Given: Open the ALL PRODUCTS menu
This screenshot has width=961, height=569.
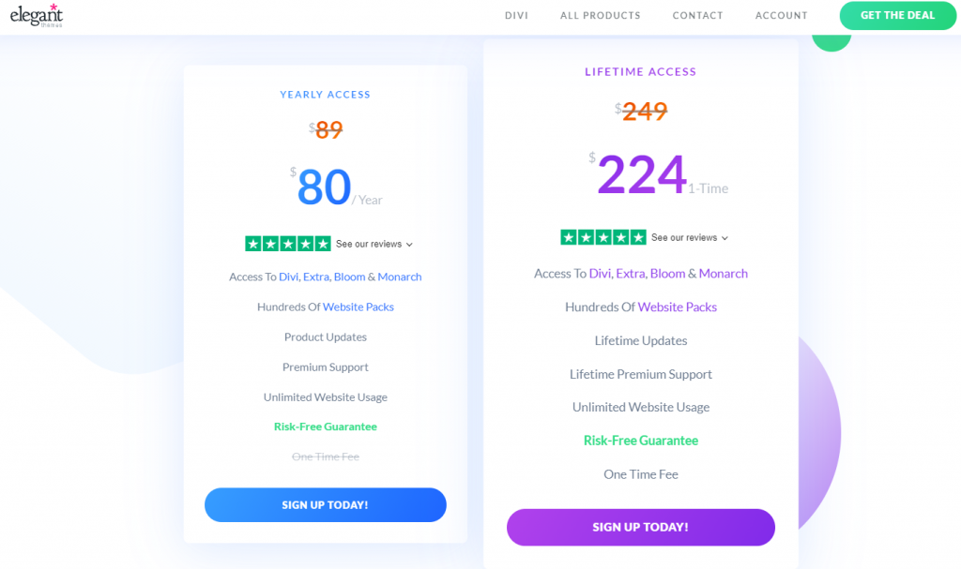Looking at the screenshot, I should click(601, 15).
